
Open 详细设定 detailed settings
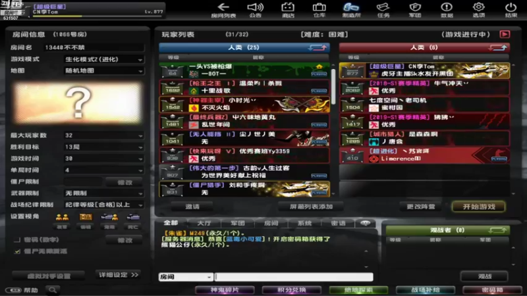(118, 275)
